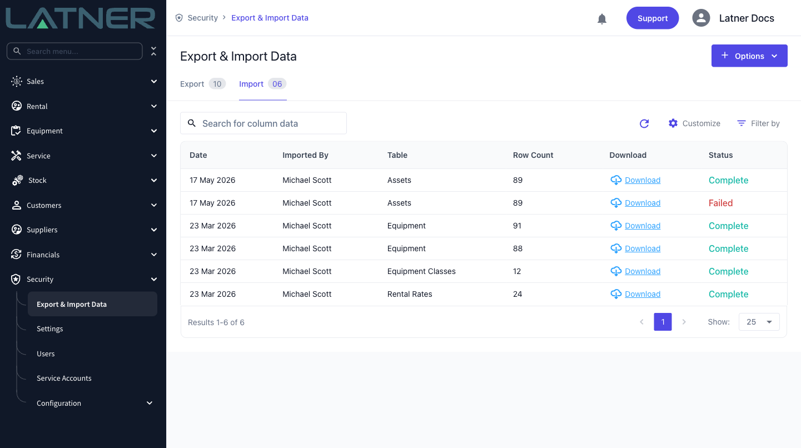The height and width of the screenshot is (448, 801).
Task: Click the Date column header
Action: click(198, 155)
